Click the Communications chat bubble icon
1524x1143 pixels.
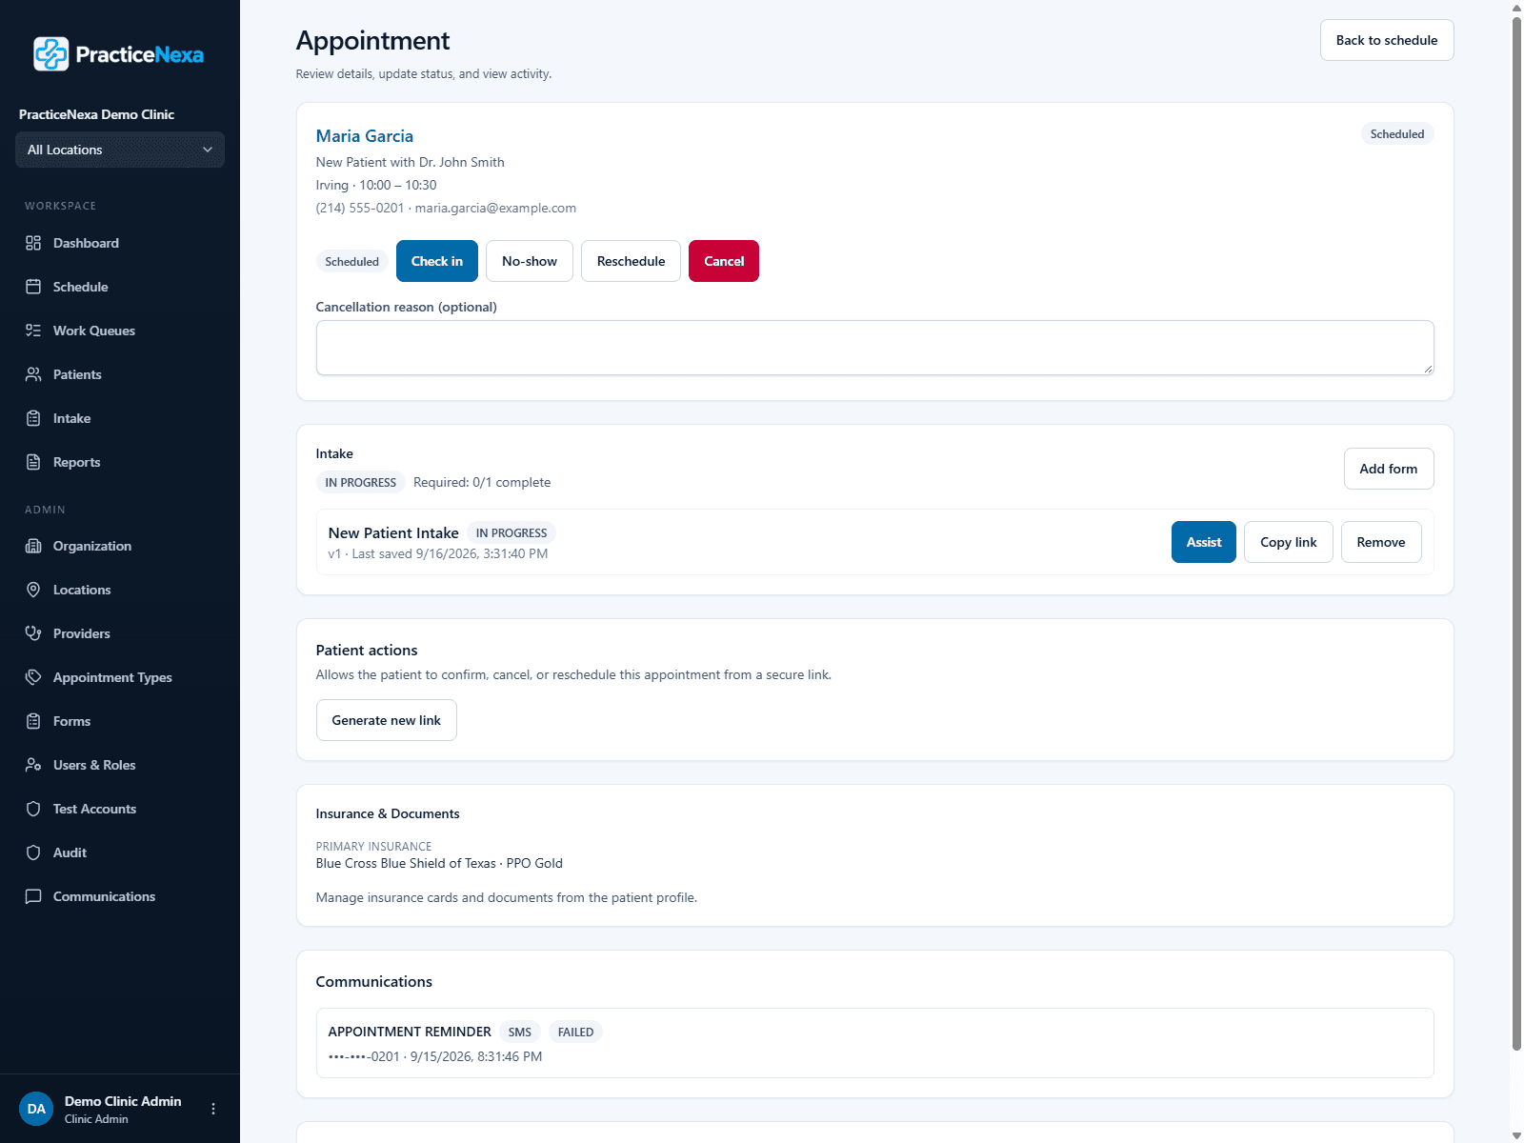(33, 896)
